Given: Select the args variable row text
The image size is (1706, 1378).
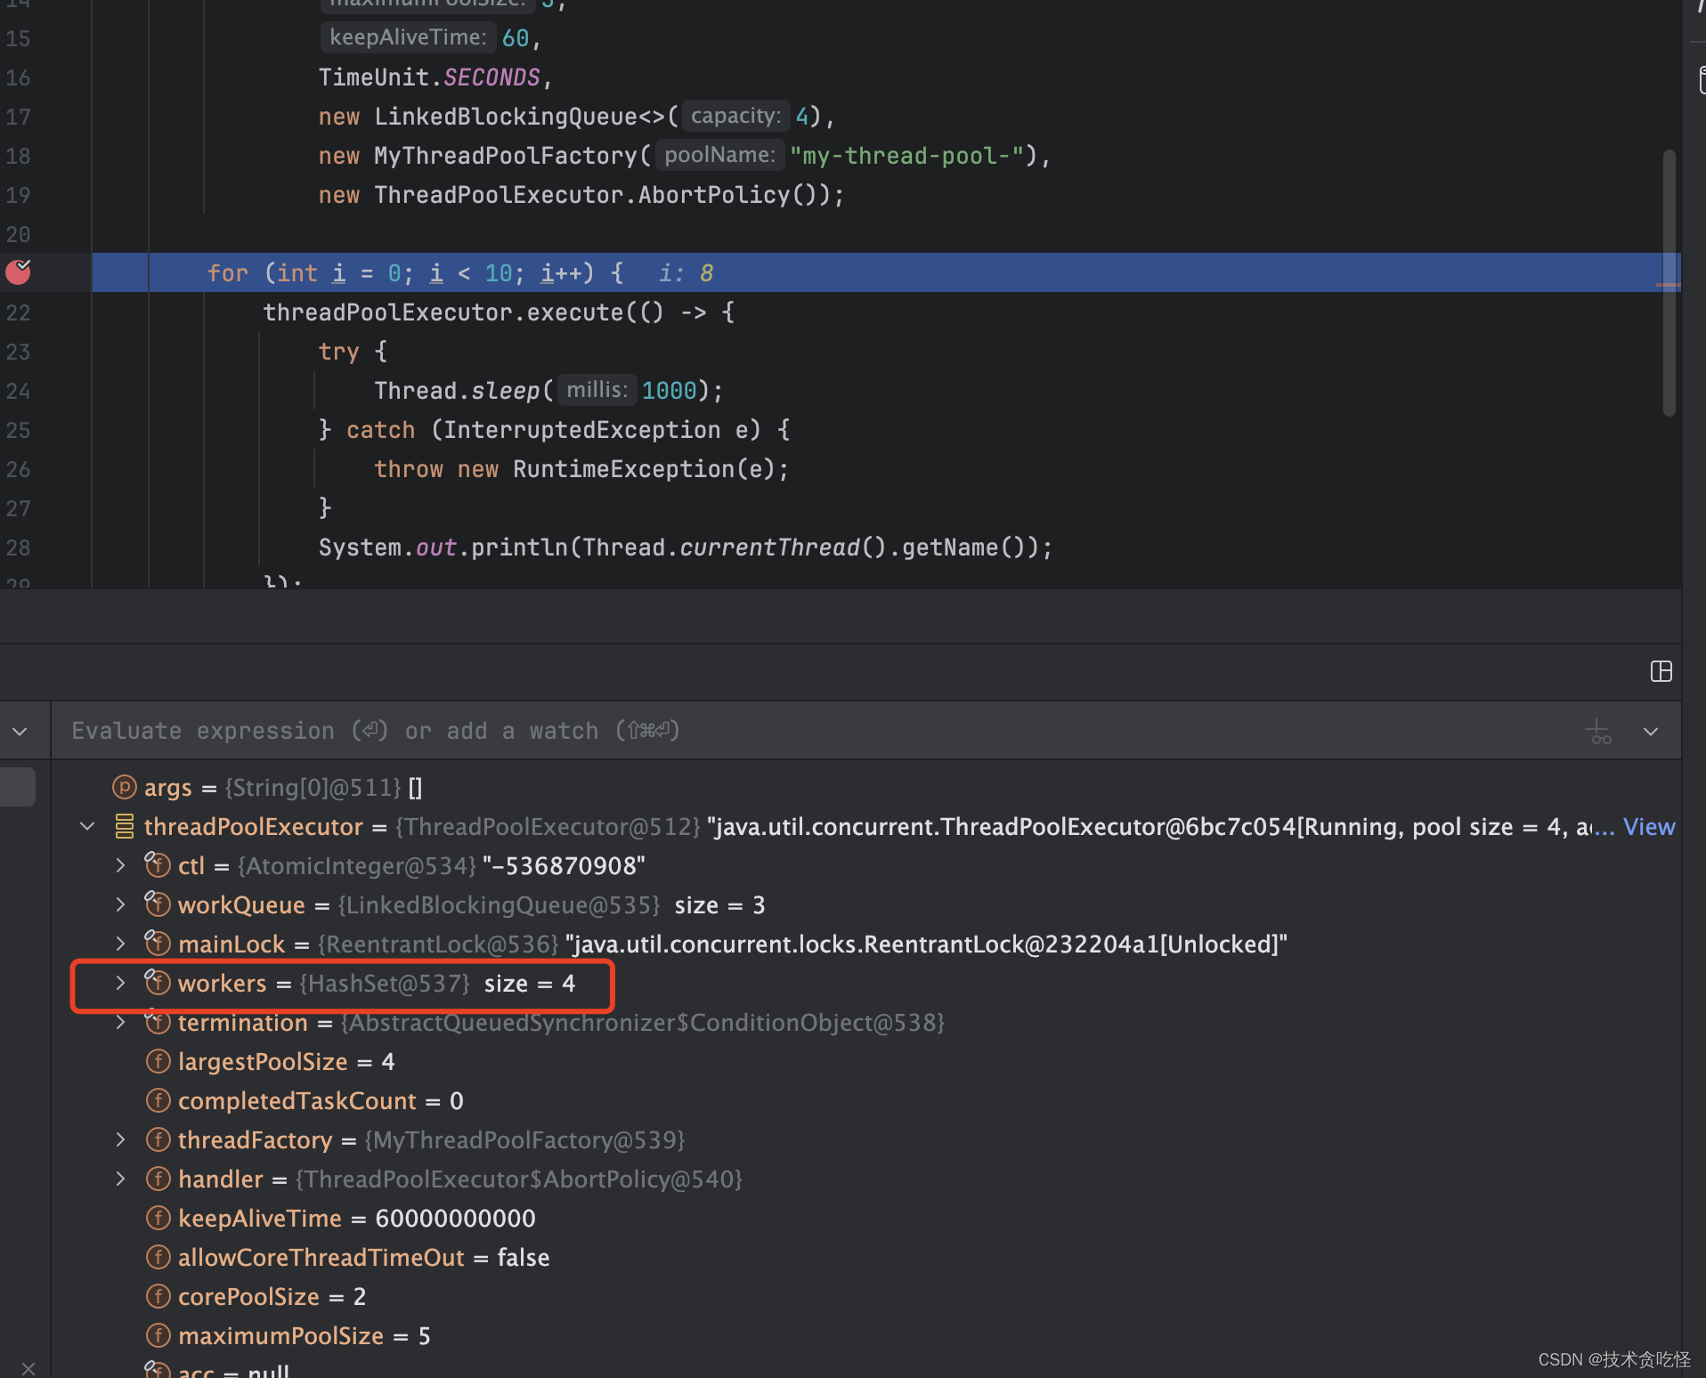Looking at the screenshot, I should coord(283,787).
